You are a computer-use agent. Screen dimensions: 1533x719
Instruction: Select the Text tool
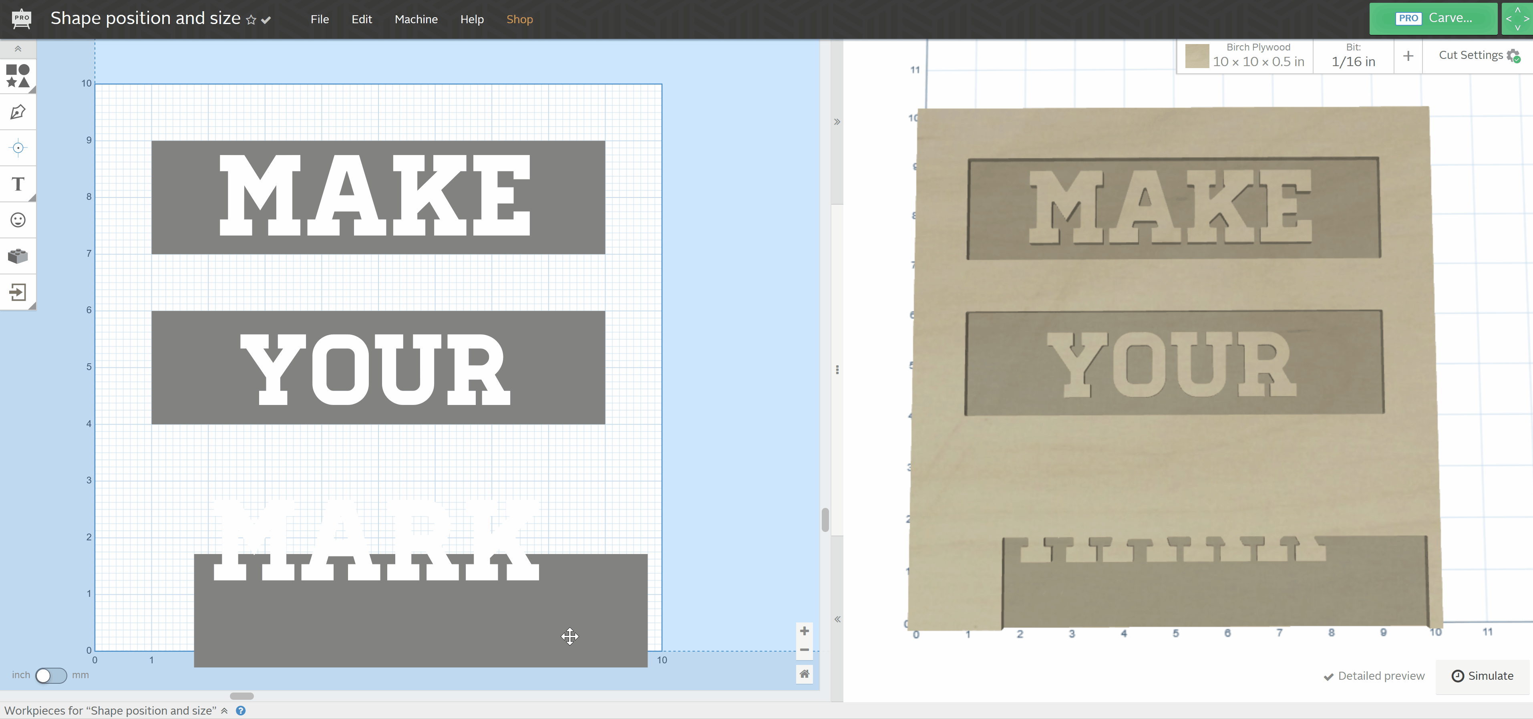point(18,184)
